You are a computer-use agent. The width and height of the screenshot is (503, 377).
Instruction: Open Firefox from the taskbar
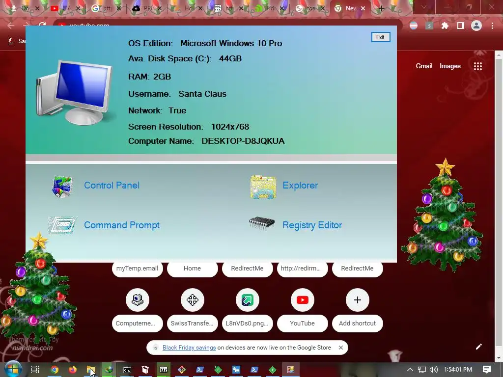[73, 370]
